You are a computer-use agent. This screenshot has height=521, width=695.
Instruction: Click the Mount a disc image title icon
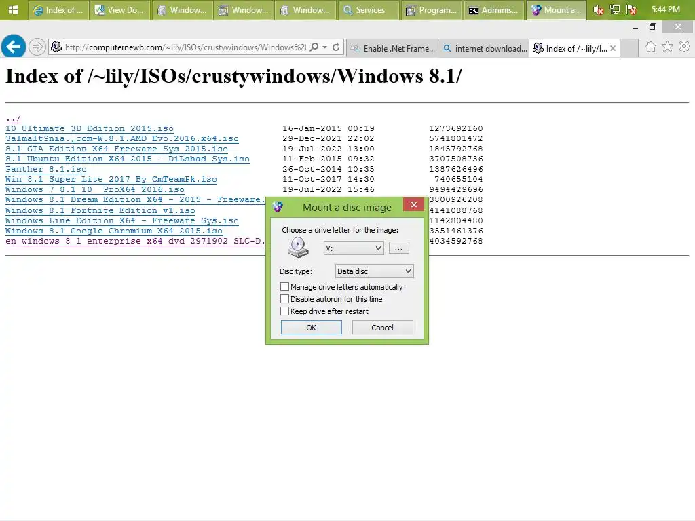278,207
